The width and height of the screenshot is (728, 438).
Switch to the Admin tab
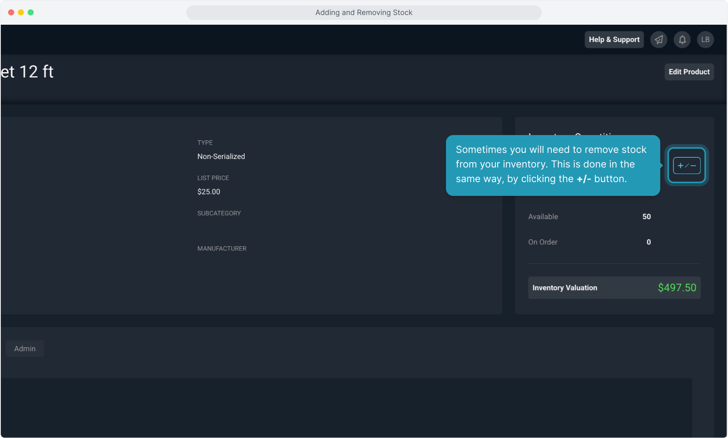(25, 349)
